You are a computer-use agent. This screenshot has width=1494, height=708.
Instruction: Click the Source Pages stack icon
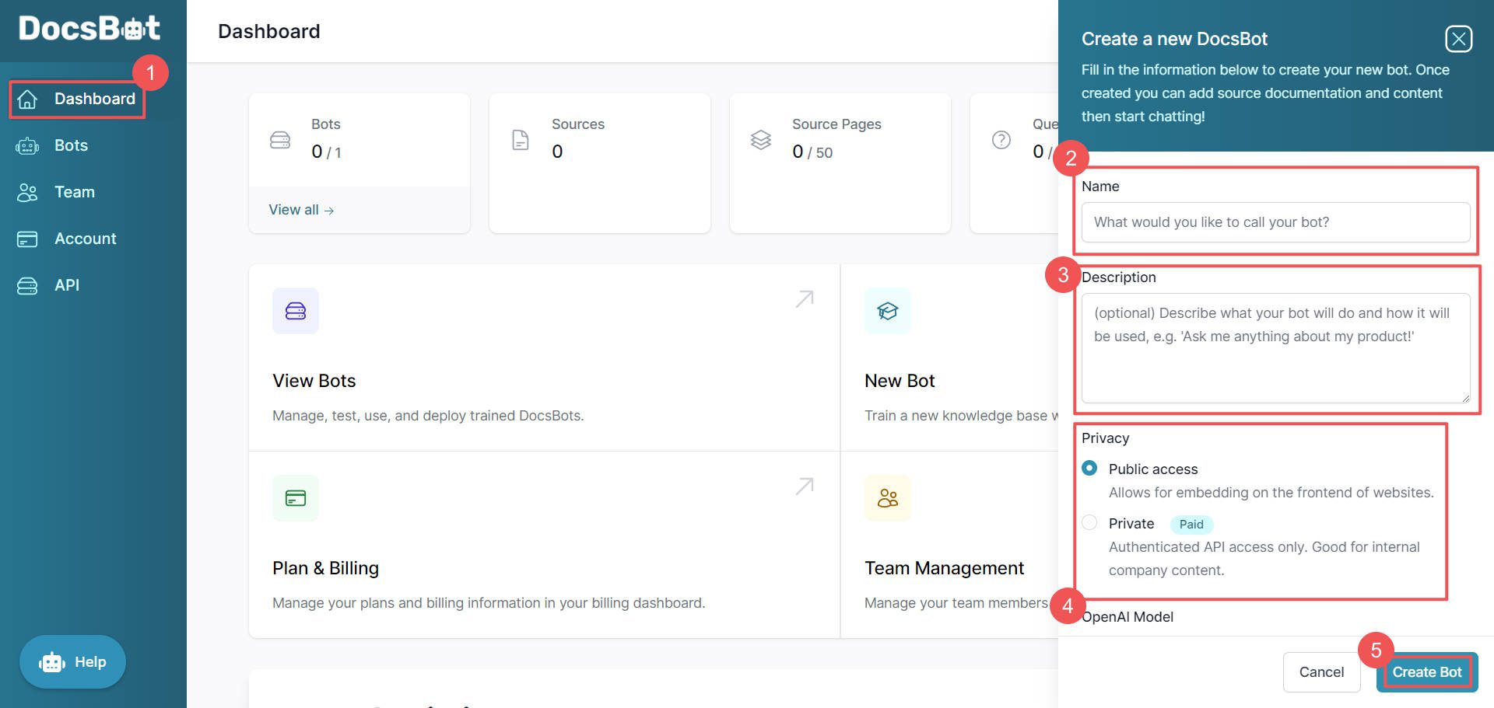(760, 140)
